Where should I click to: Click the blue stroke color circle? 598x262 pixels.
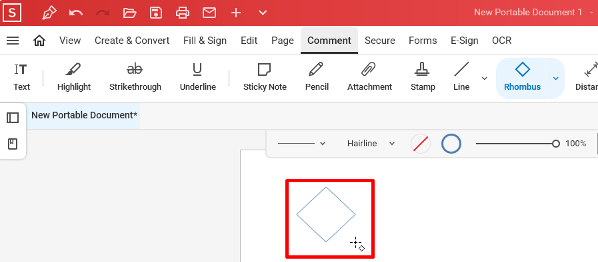[x=451, y=144]
